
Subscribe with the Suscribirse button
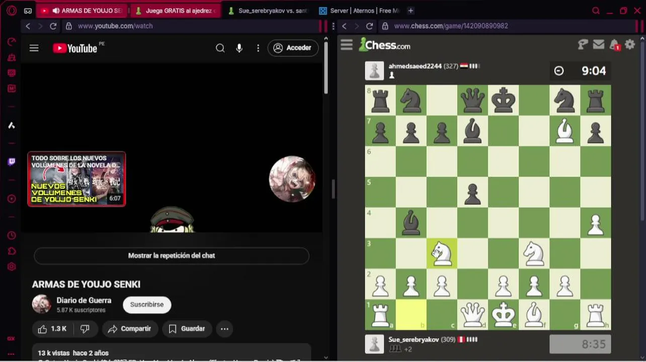tap(147, 305)
